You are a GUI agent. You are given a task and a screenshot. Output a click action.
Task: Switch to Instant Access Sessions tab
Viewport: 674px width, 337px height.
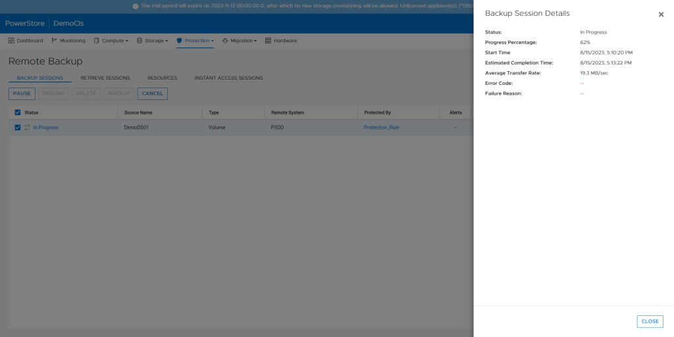(228, 78)
